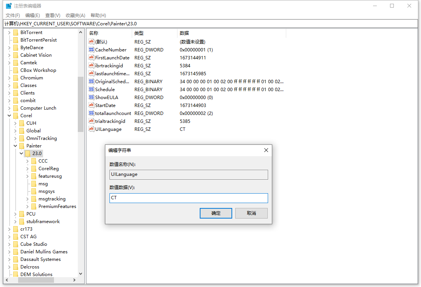Expand the PCU key

click(x=15, y=214)
